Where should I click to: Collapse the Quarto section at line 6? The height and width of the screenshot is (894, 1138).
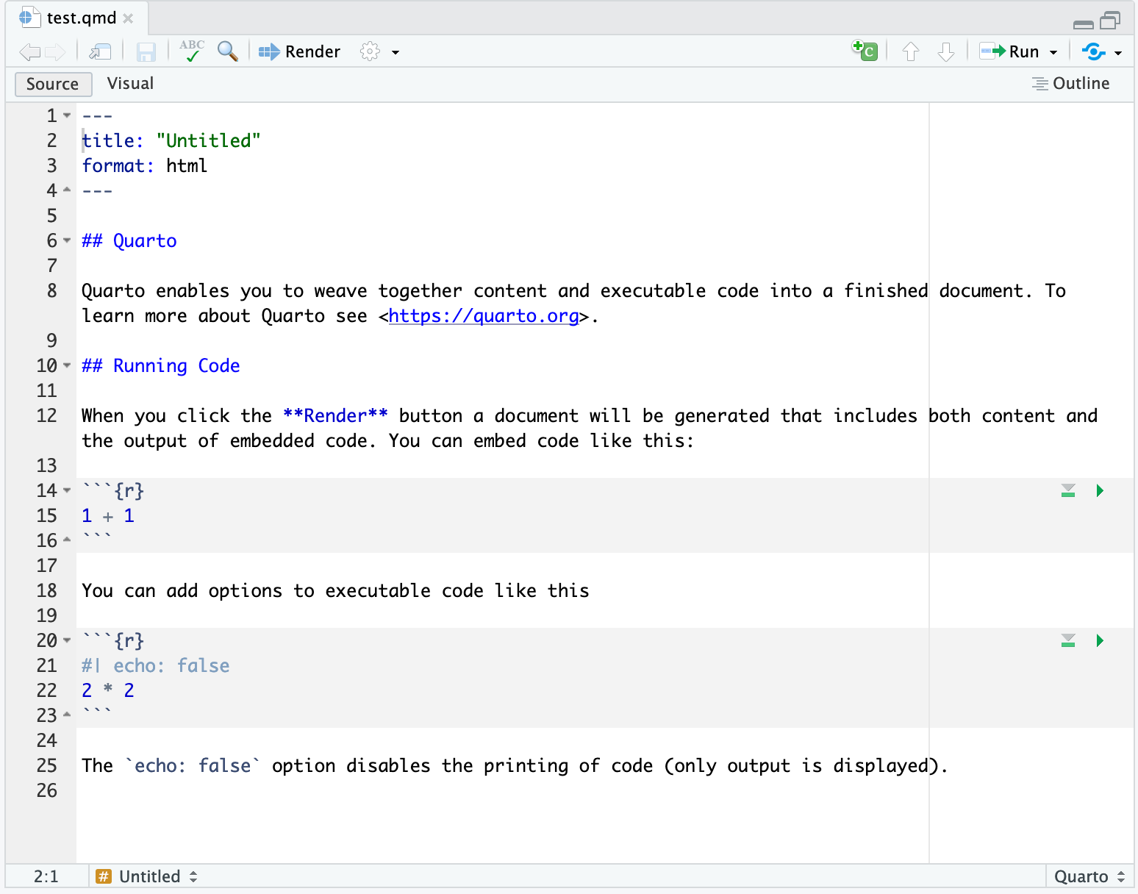pos(67,240)
